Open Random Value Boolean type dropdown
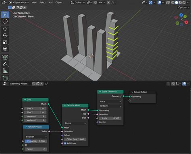This screenshot has height=154, width=191. pos(36,137)
